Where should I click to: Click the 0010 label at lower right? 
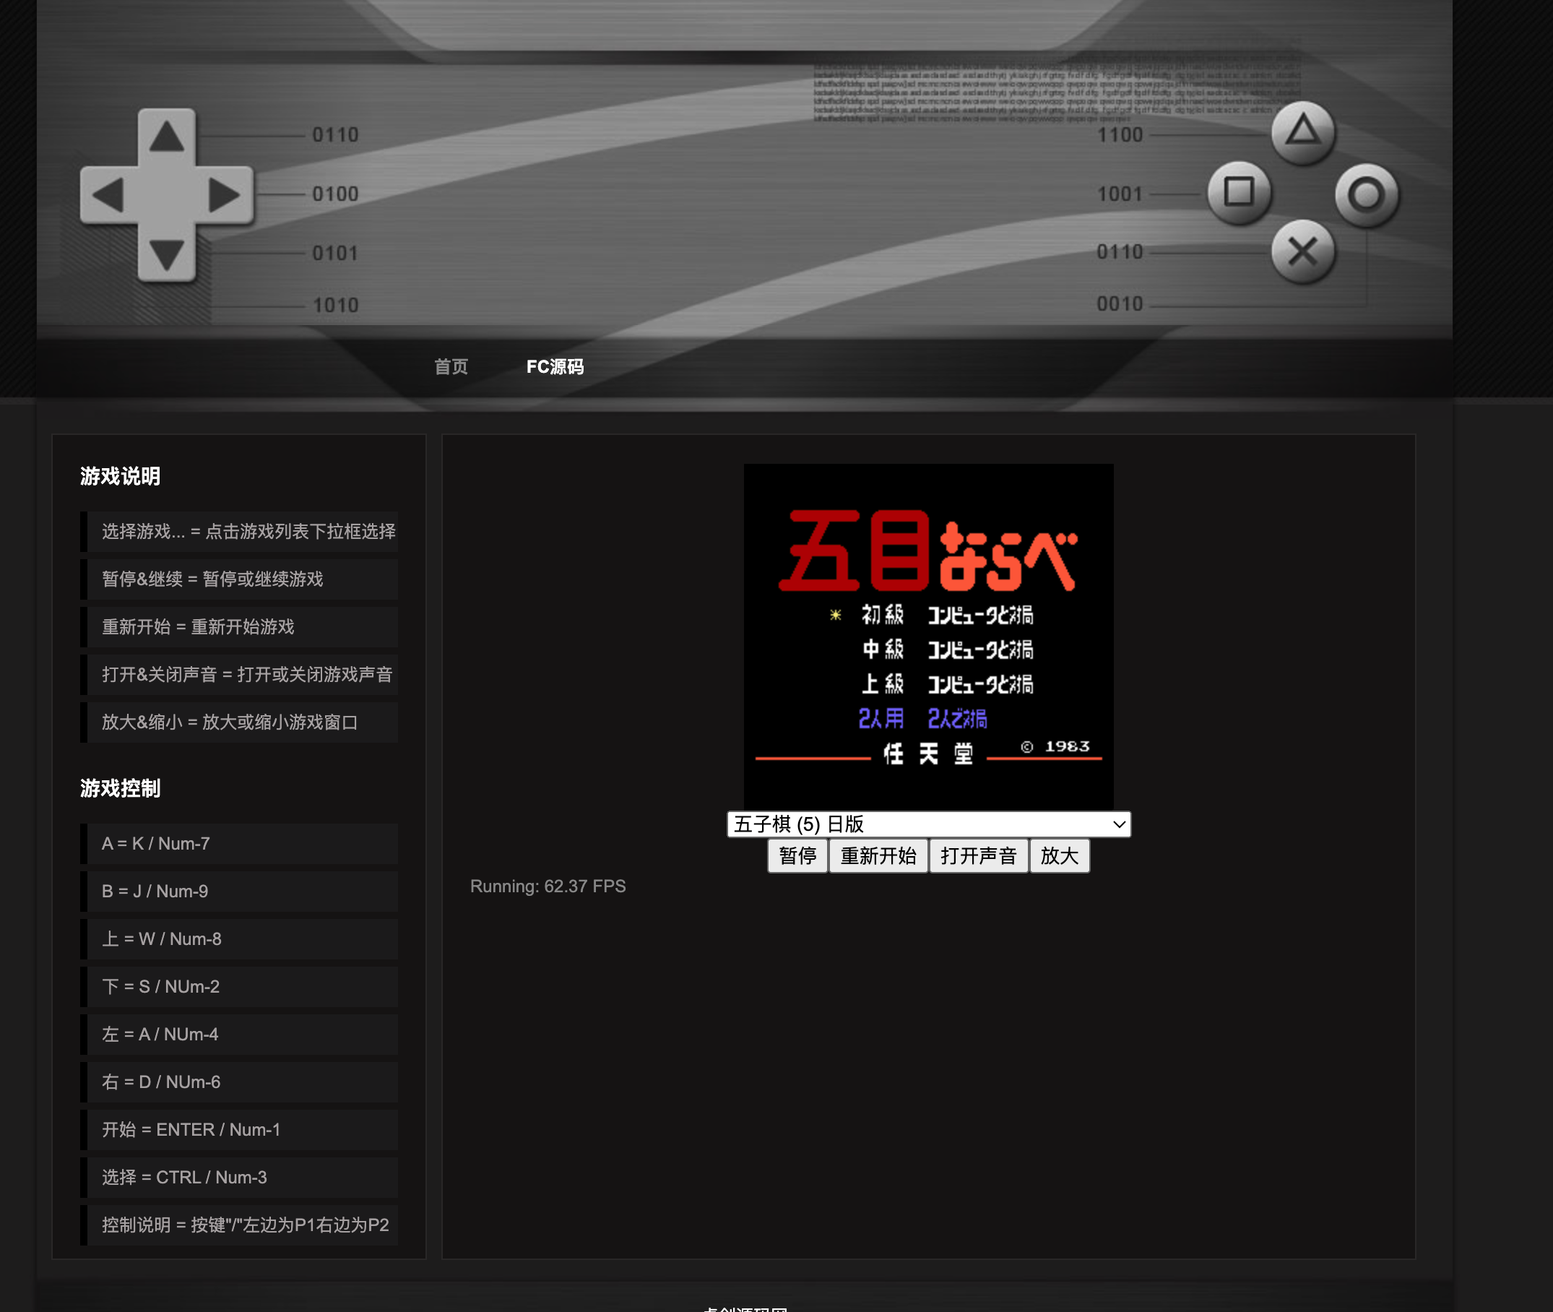click(x=1120, y=304)
